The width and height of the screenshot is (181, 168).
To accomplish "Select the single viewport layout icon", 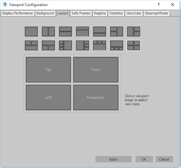I will [x=31, y=31].
